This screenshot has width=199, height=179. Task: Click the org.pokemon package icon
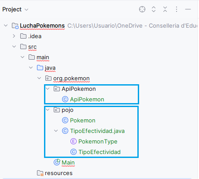[48, 78]
